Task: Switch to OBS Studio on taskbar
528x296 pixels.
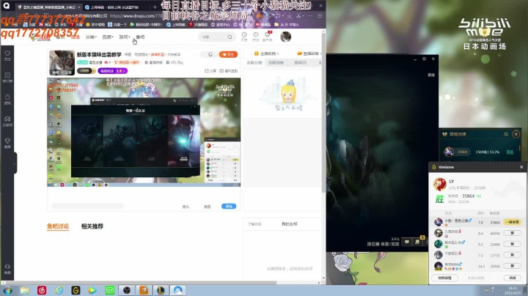Action: tap(127, 290)
